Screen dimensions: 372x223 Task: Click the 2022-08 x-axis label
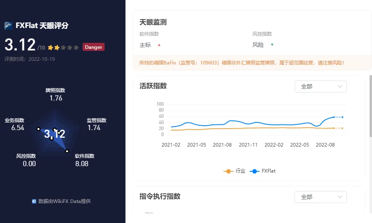click(325, 145)
